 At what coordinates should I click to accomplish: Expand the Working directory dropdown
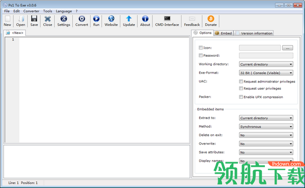[x=266, y=64]
